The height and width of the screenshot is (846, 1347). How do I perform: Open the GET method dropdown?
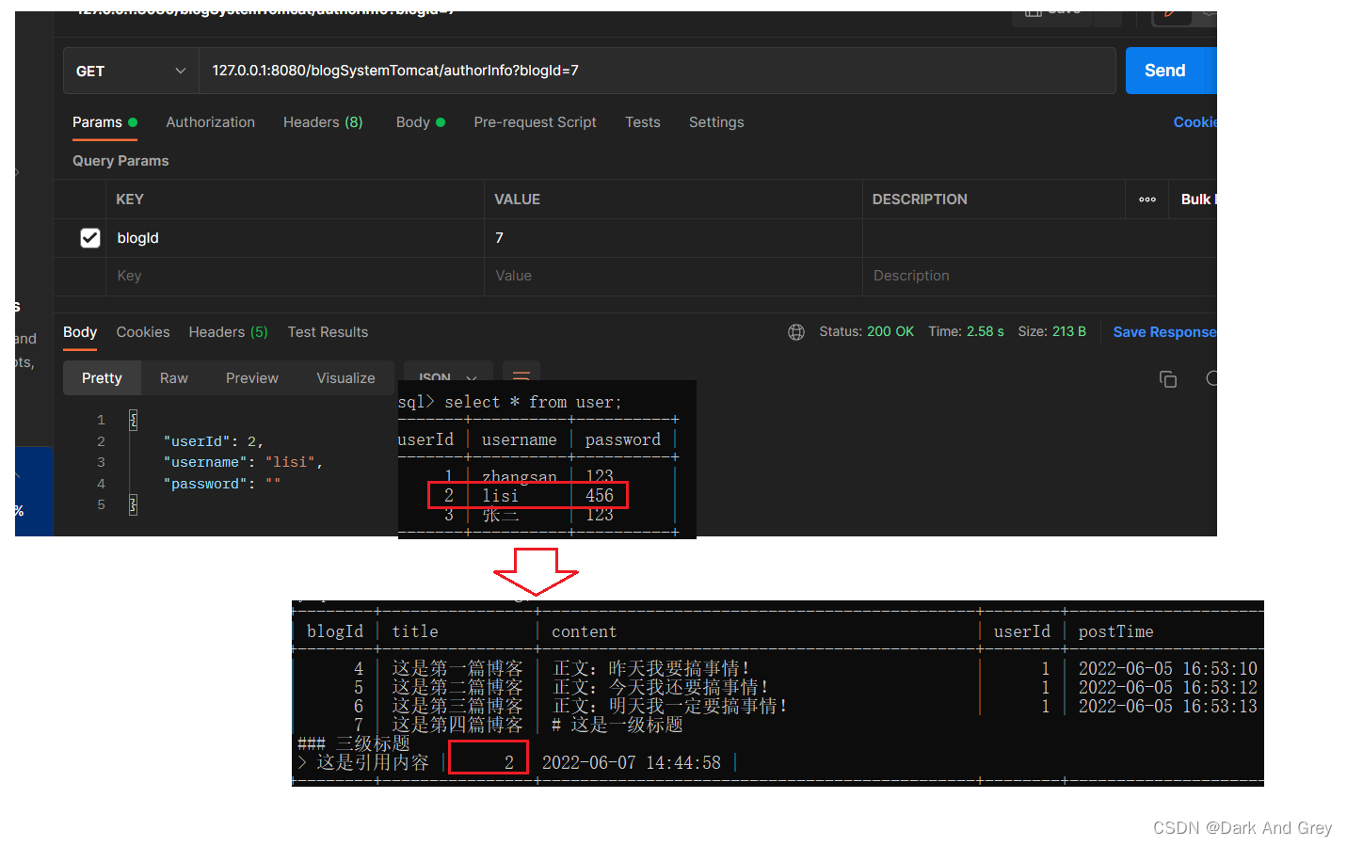click(131, 71)
